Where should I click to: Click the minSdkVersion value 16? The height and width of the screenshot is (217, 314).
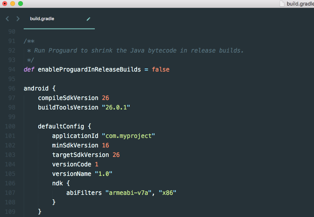point(105,145)
